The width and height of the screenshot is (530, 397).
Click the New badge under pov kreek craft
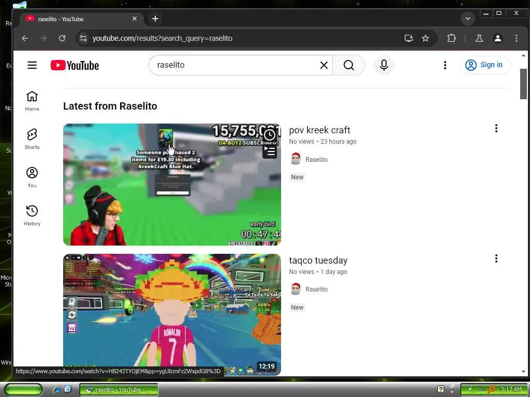pyautogui.click(x=297, y=177)
